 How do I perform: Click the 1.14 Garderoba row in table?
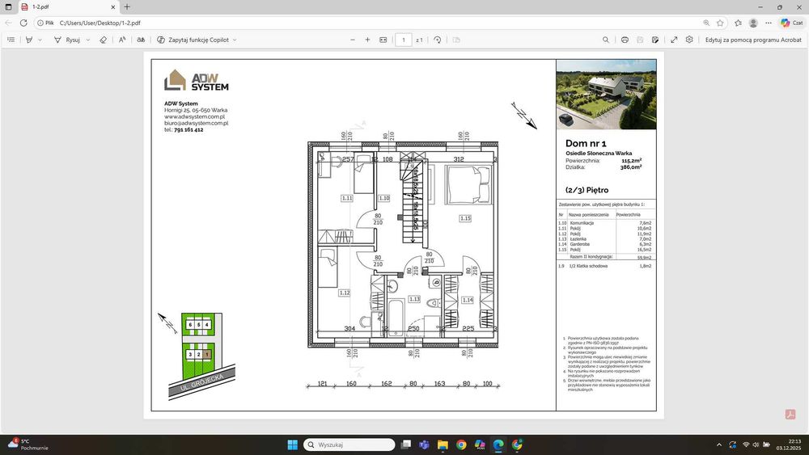tap(604, 244)
